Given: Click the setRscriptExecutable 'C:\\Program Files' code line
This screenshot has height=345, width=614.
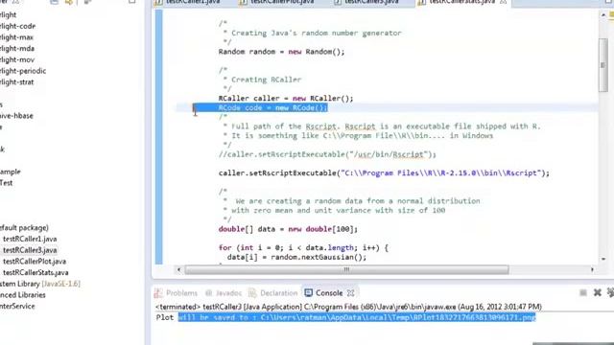Looking at the screenshot, I should pos(384,172).
